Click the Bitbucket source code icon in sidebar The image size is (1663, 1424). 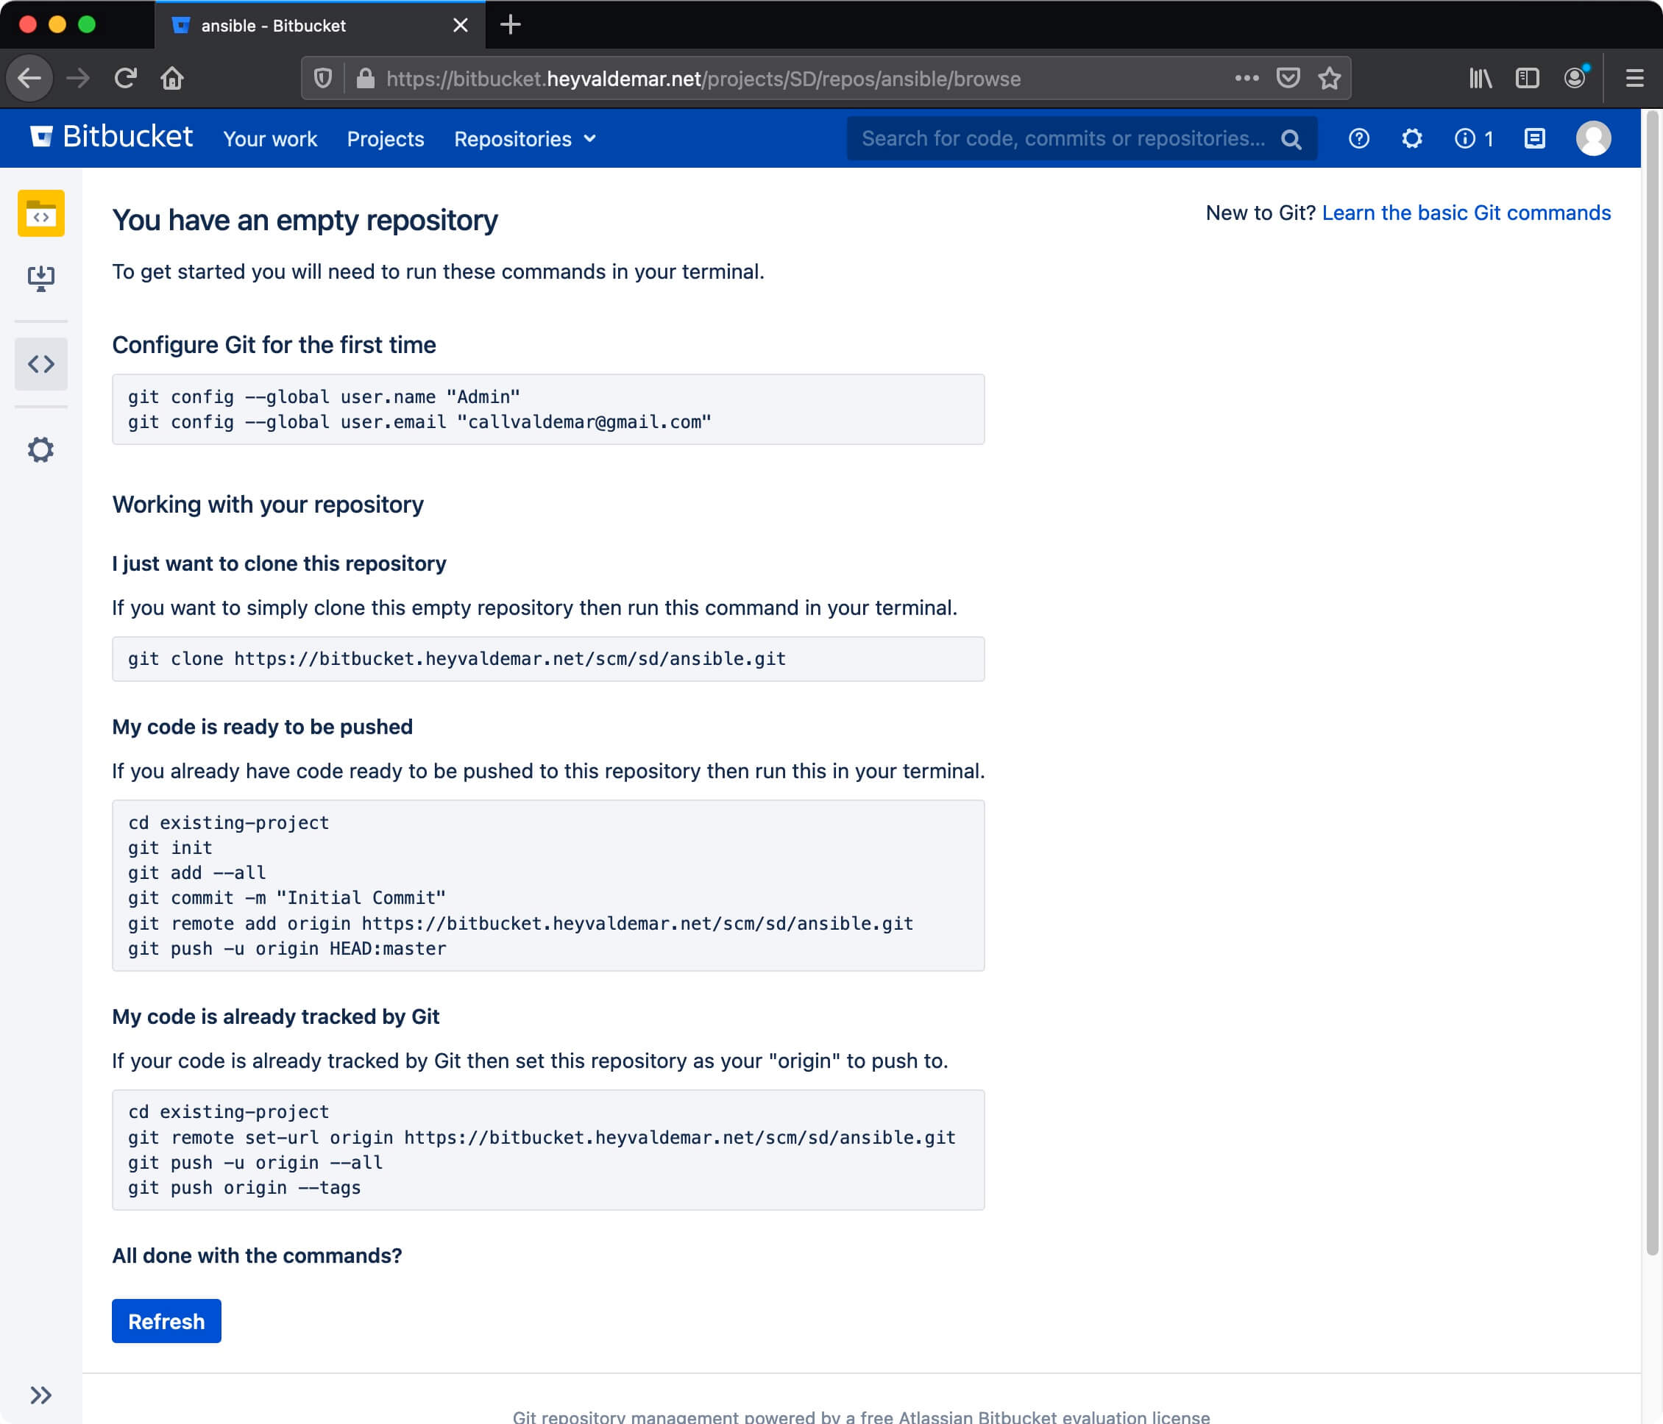click(x=40, y=365)
